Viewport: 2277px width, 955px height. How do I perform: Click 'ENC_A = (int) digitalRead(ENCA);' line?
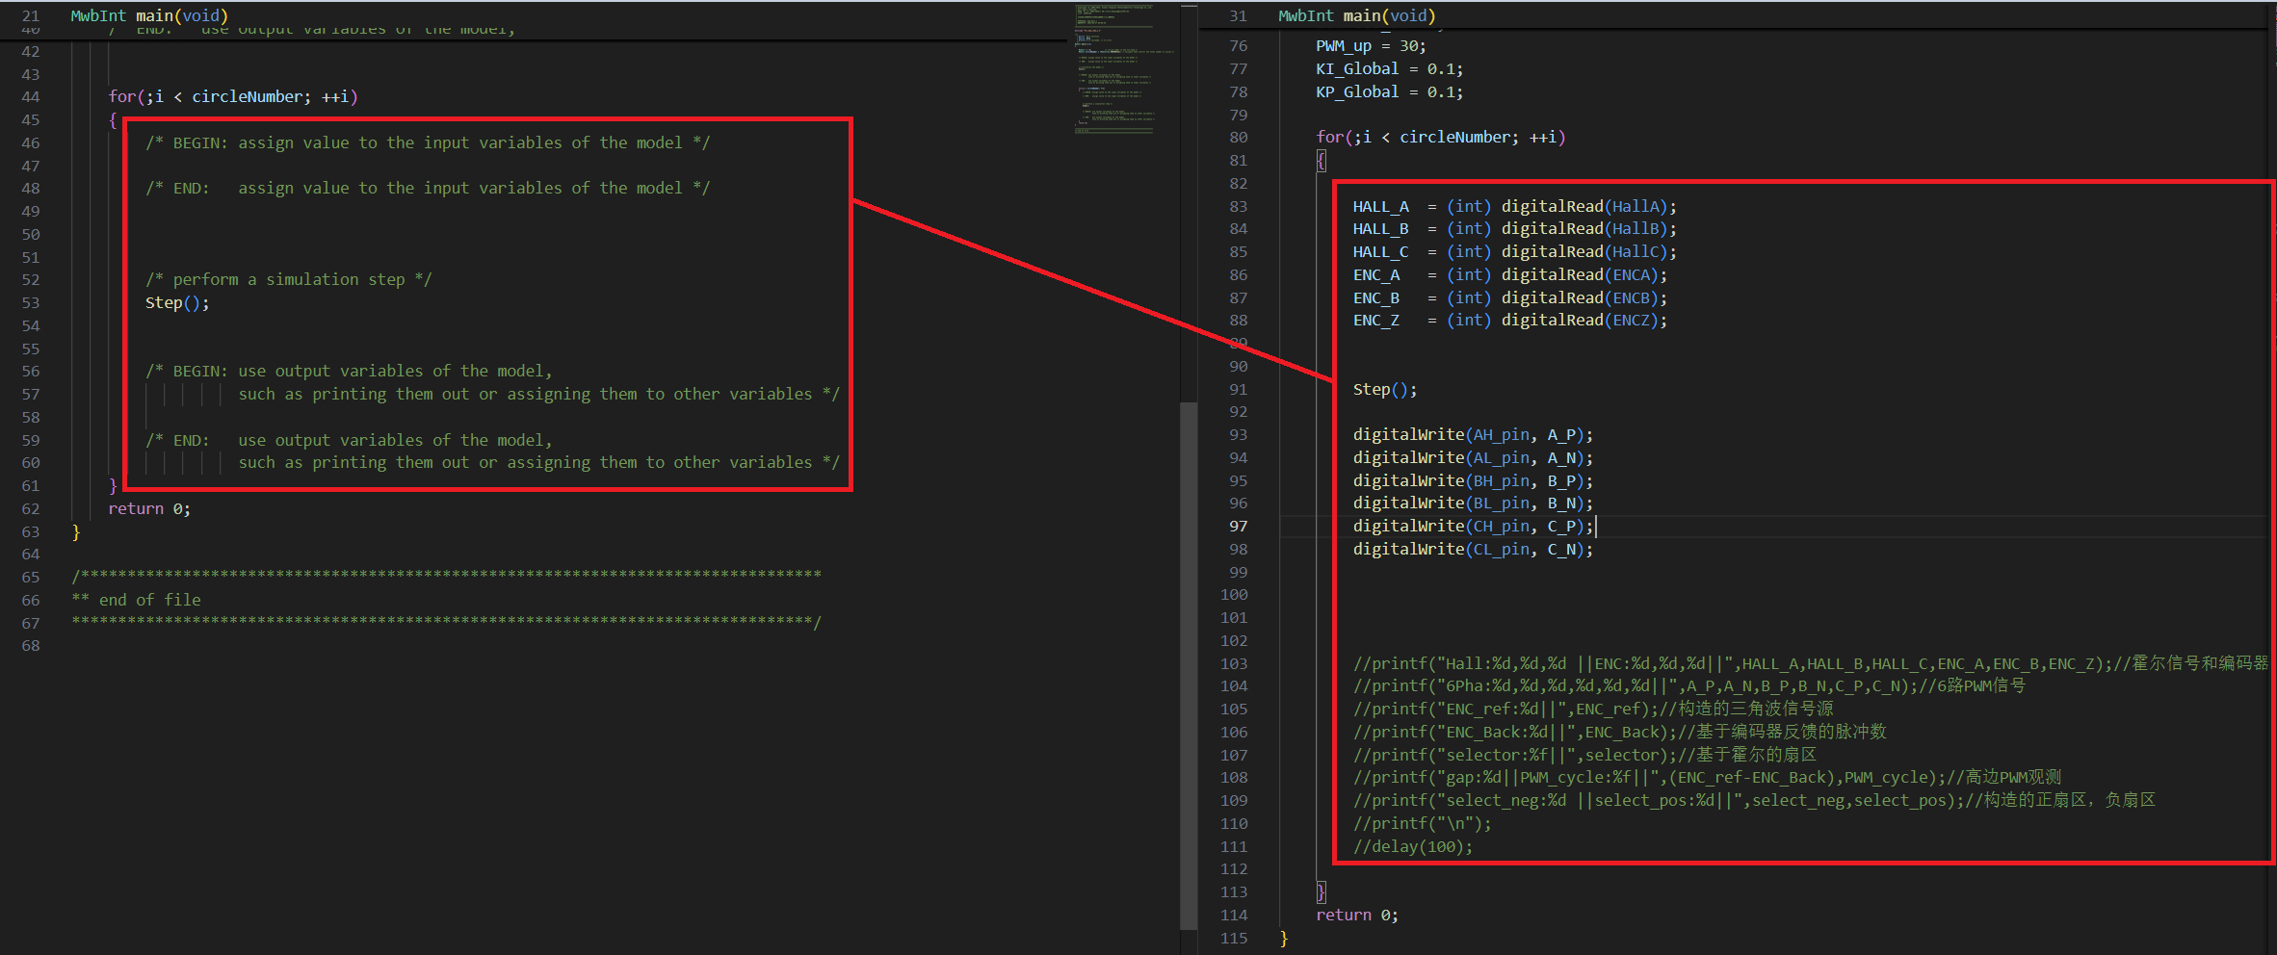coord(1509,274)
